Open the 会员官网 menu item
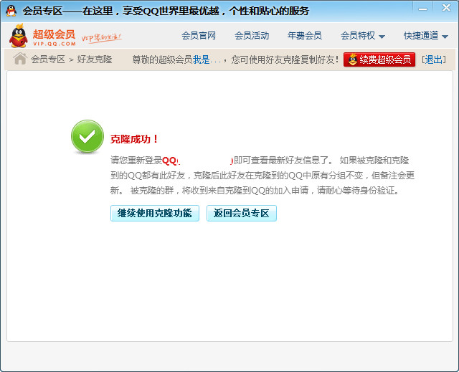Viewport: 459px width, 372px height. click(x=199, y=36)
